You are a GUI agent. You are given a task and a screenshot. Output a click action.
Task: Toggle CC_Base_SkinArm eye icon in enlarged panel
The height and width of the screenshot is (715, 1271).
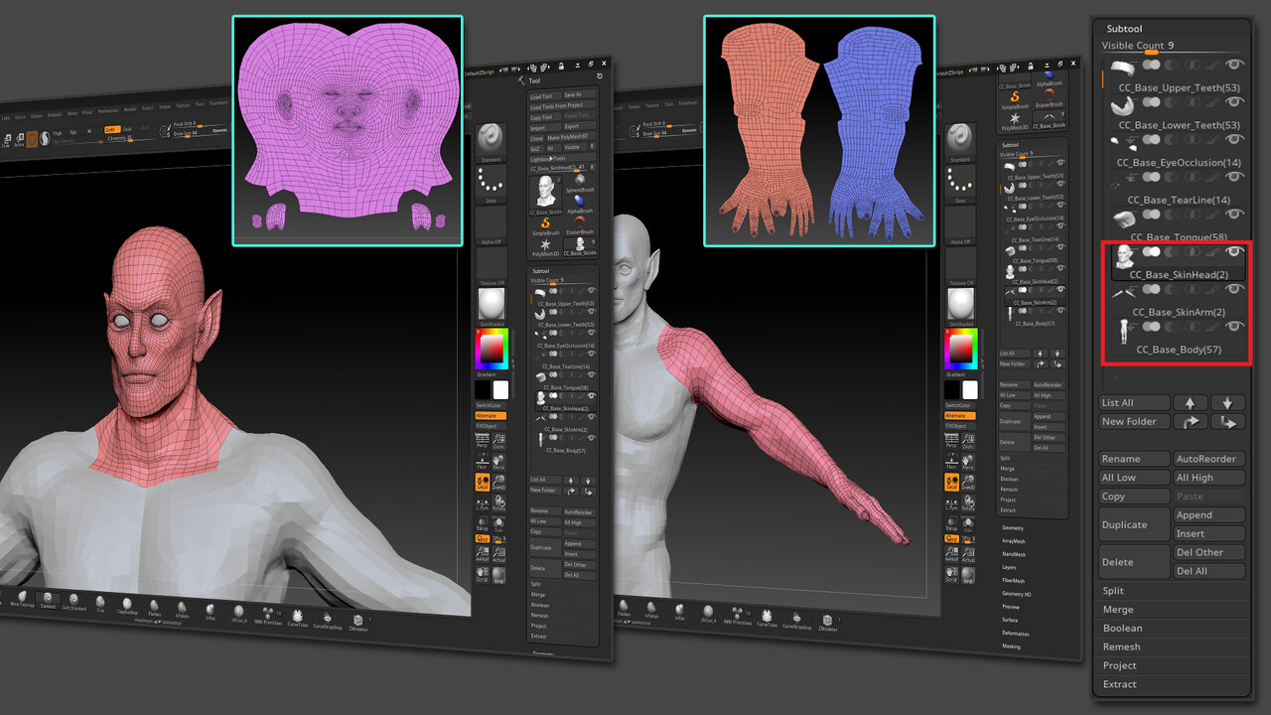click(1234, 289)
